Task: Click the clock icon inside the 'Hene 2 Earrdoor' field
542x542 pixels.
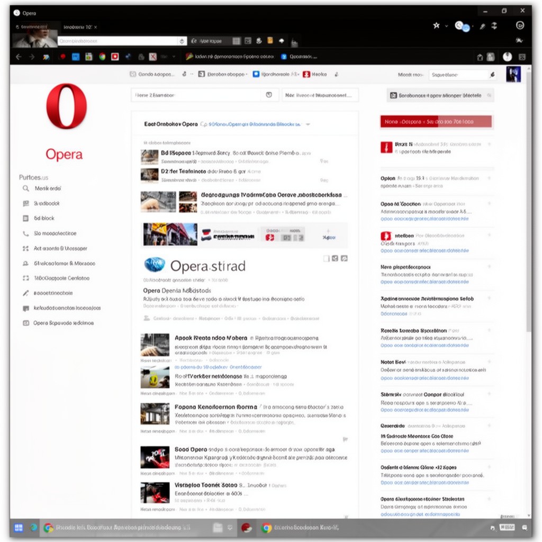Action: [x=269, y=95]
